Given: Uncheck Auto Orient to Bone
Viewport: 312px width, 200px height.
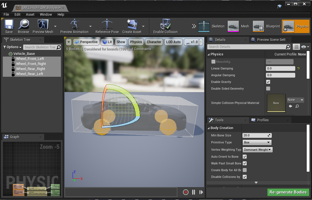Looking at the screenshot, I should pos(245,157).
